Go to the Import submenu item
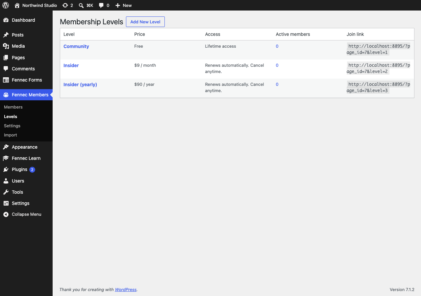The image size is (421, 296). pos(11,135)
